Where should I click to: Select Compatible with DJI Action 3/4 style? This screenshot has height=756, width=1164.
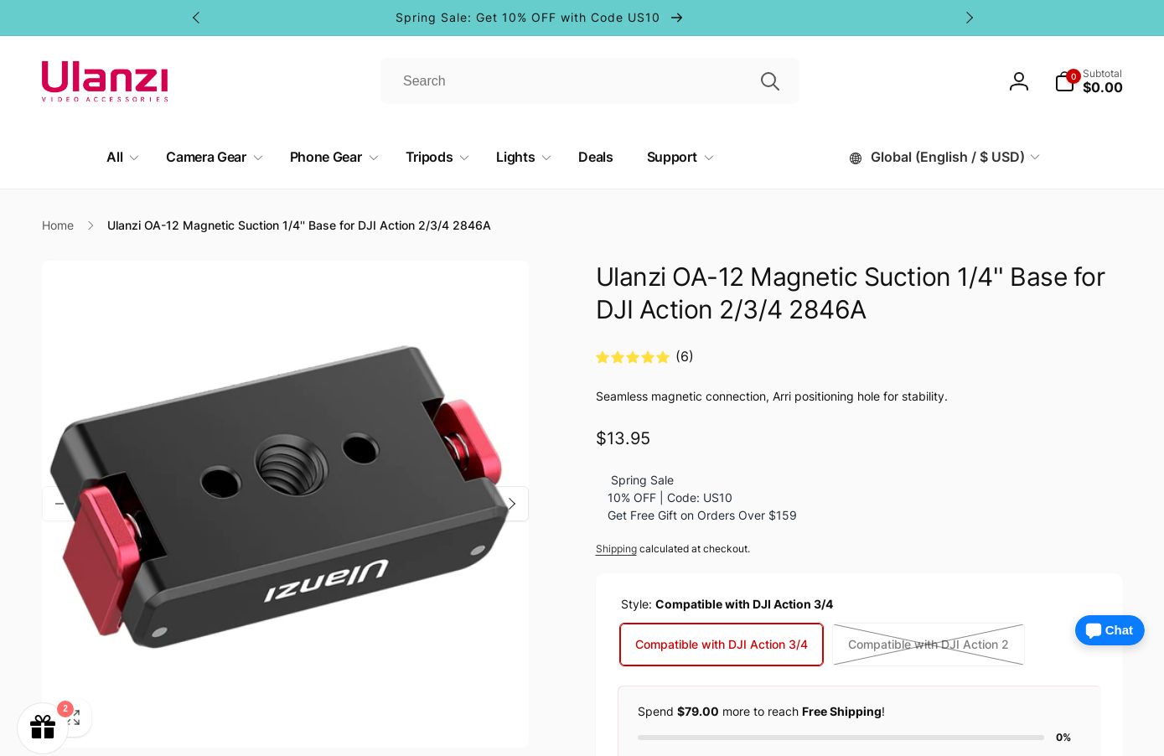point(721,645)
